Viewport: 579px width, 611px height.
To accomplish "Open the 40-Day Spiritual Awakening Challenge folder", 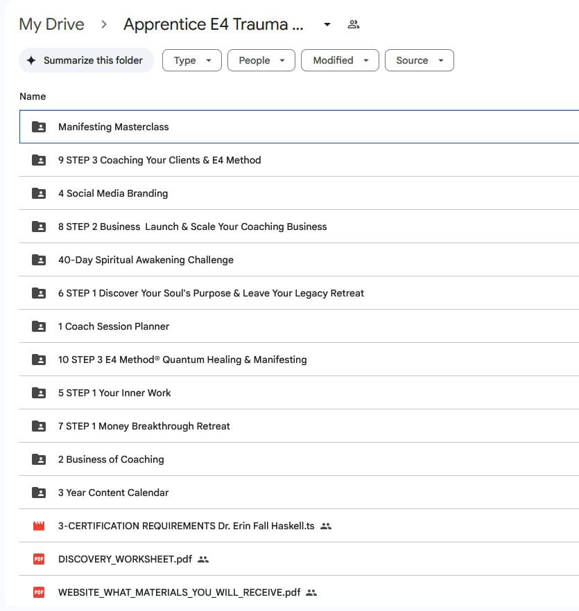I will point(146,260).
